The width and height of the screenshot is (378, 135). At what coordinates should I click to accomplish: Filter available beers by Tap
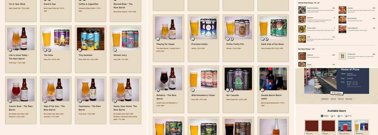tap(333, 116)
